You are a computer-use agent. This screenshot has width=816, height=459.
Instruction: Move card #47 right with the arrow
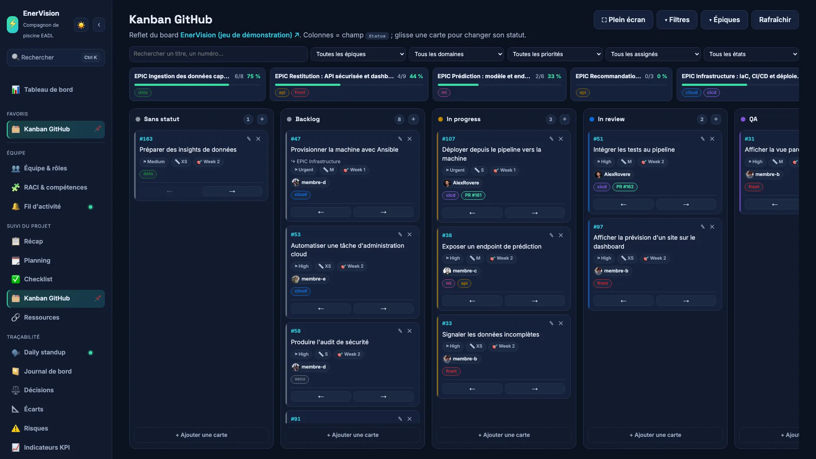(x=383, y=212)
